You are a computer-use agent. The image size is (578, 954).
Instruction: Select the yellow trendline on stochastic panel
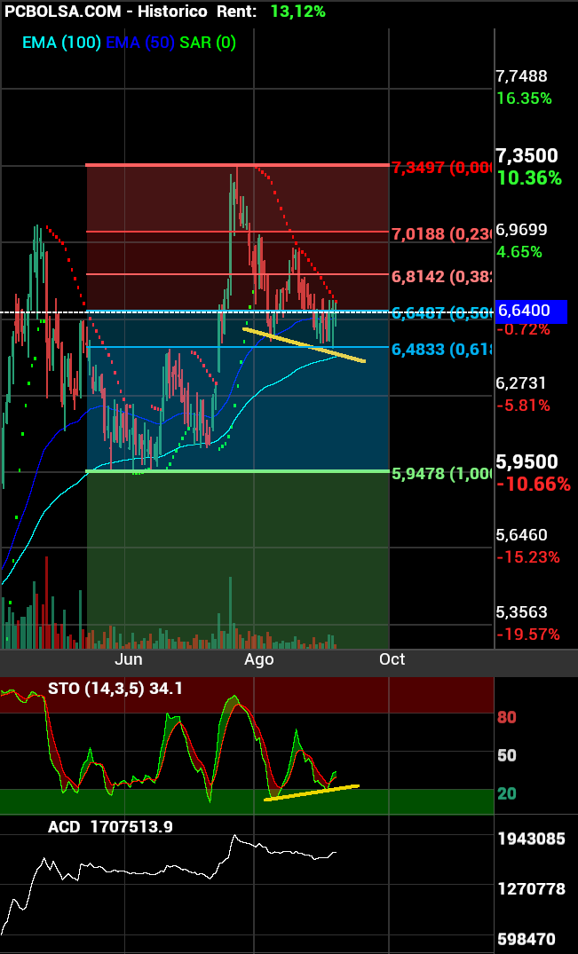(x=311, y=792)
